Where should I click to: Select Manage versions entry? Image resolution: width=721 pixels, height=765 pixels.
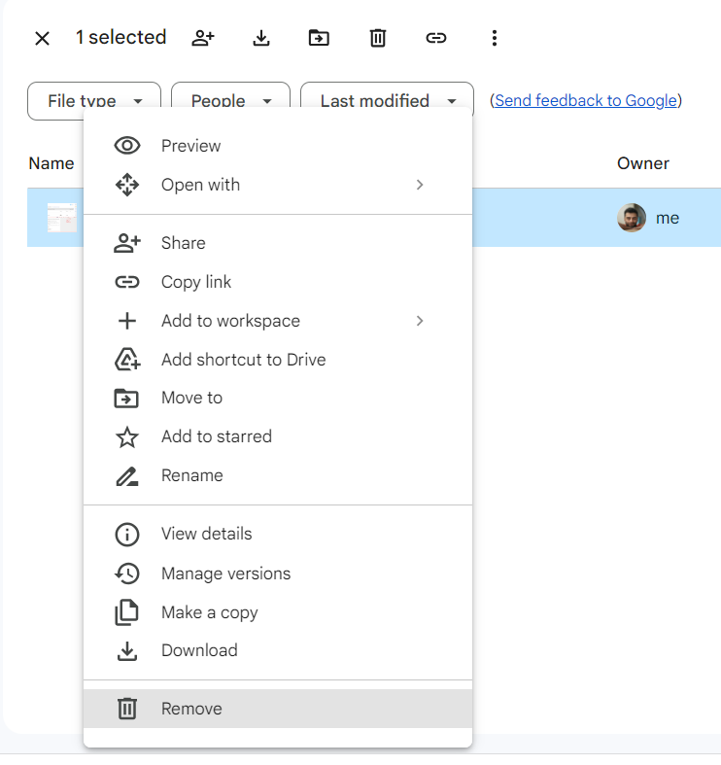tap(278, 574)
